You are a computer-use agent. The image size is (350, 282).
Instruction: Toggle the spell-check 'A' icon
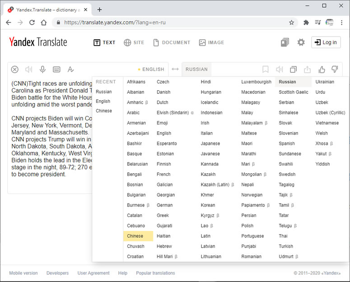(70, 69)
